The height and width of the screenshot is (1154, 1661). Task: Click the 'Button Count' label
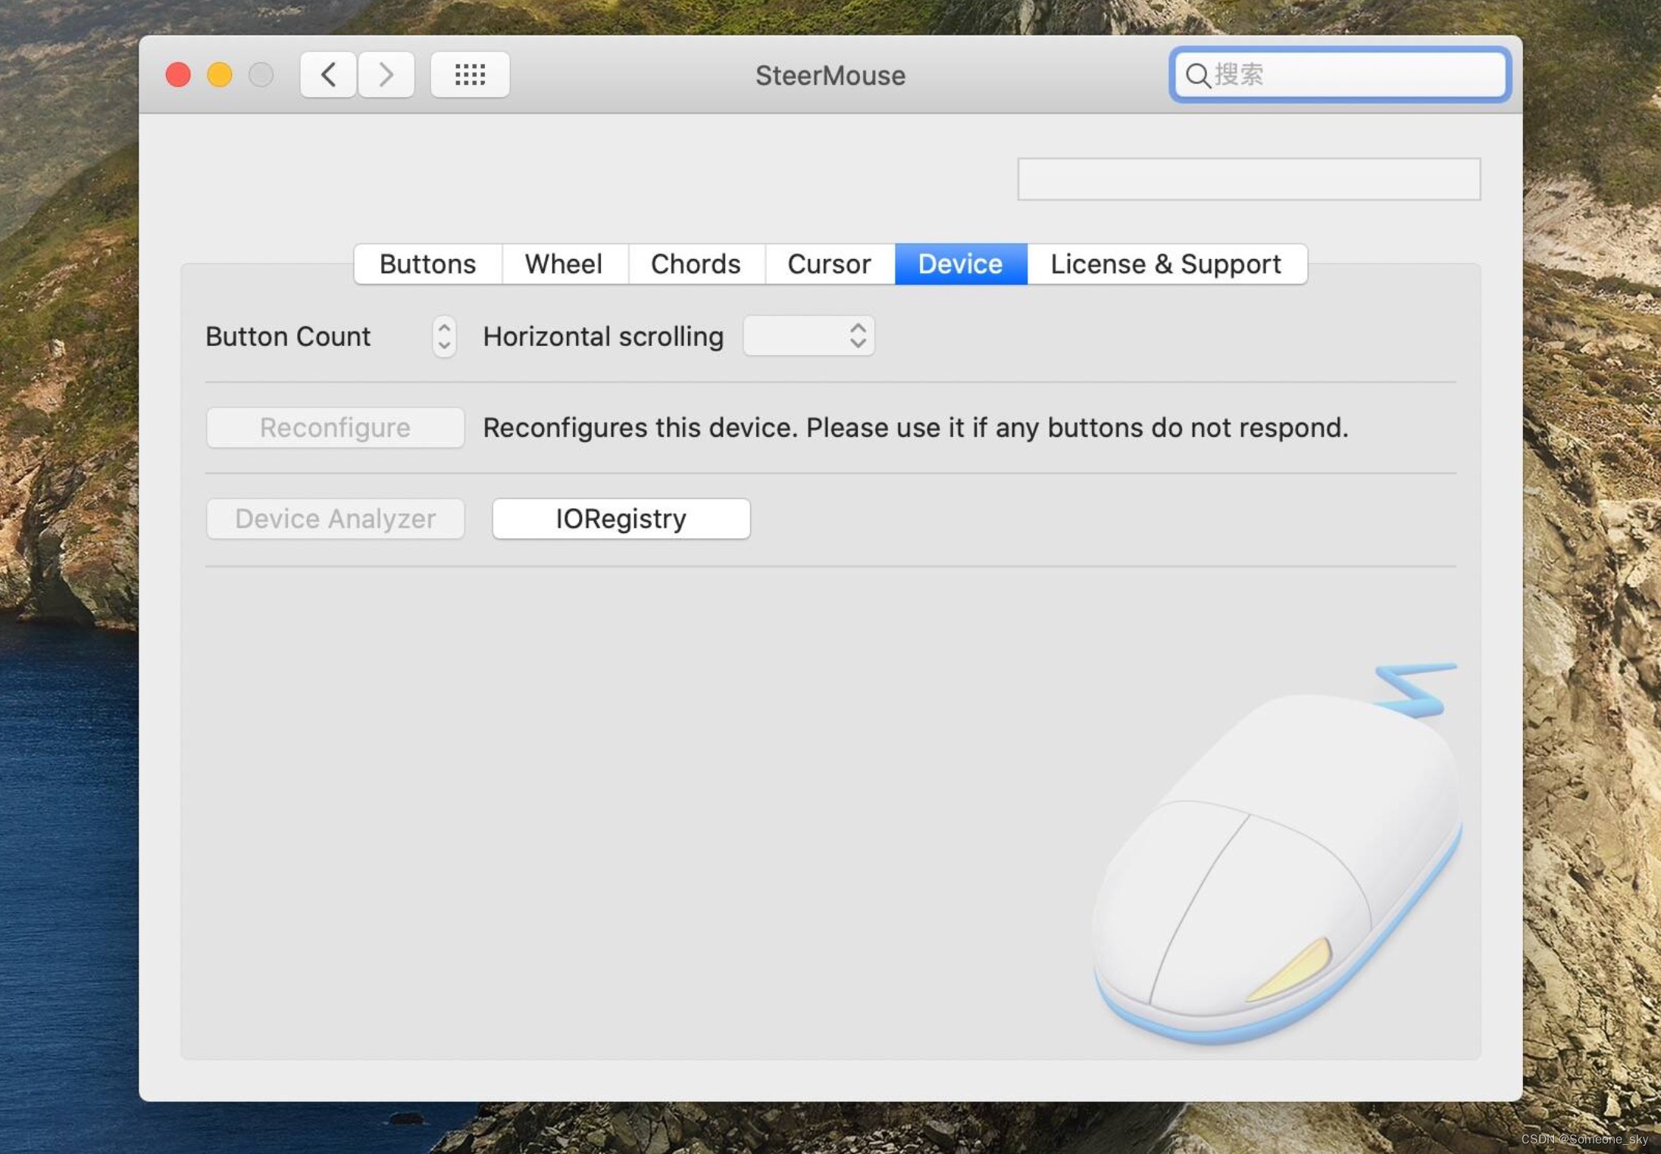(288, 336)
